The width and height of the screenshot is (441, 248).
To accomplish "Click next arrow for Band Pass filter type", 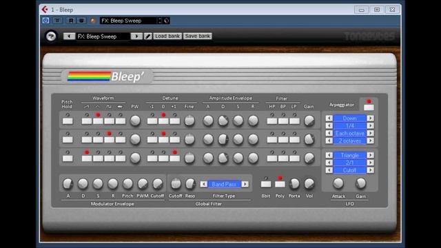I will point(245,184).
